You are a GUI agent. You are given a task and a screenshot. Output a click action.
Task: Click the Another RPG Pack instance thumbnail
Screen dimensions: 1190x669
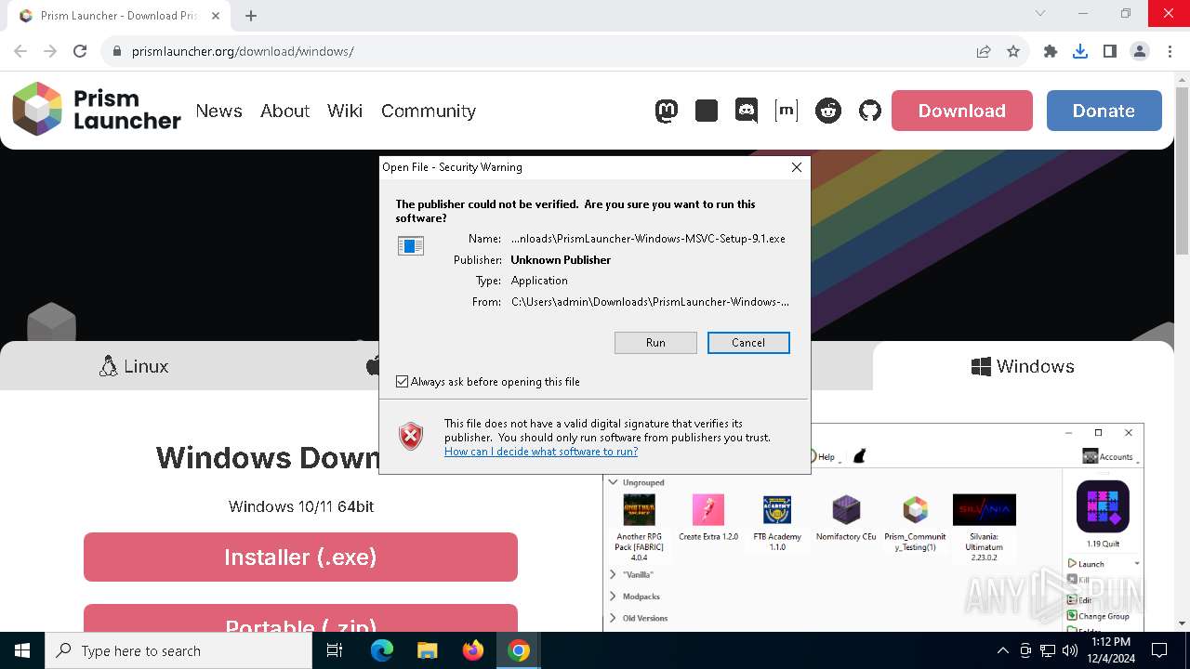[x=639, y=509]
